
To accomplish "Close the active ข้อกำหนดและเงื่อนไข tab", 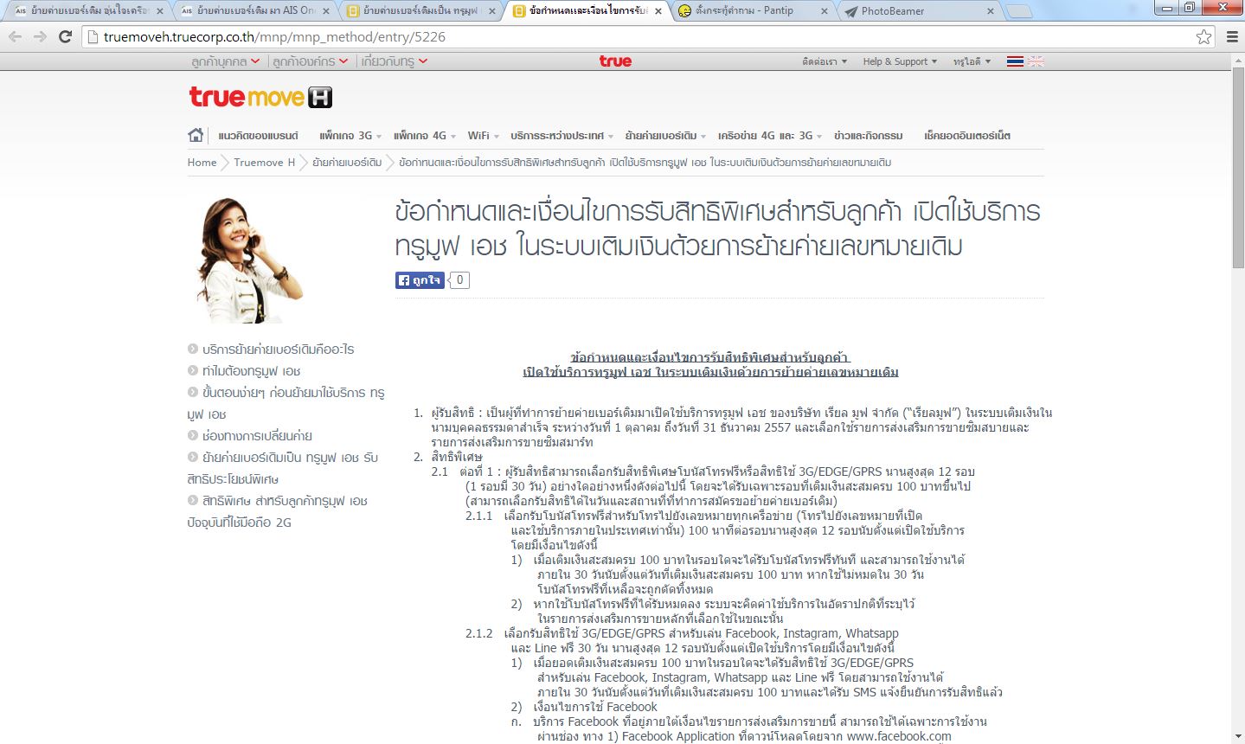I will [x=658, y=11].
